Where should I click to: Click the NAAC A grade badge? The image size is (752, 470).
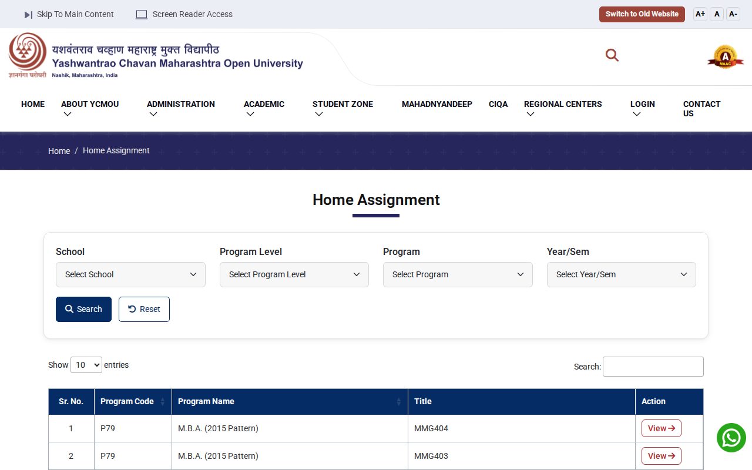pyautogui.click(x=725, y=57)
